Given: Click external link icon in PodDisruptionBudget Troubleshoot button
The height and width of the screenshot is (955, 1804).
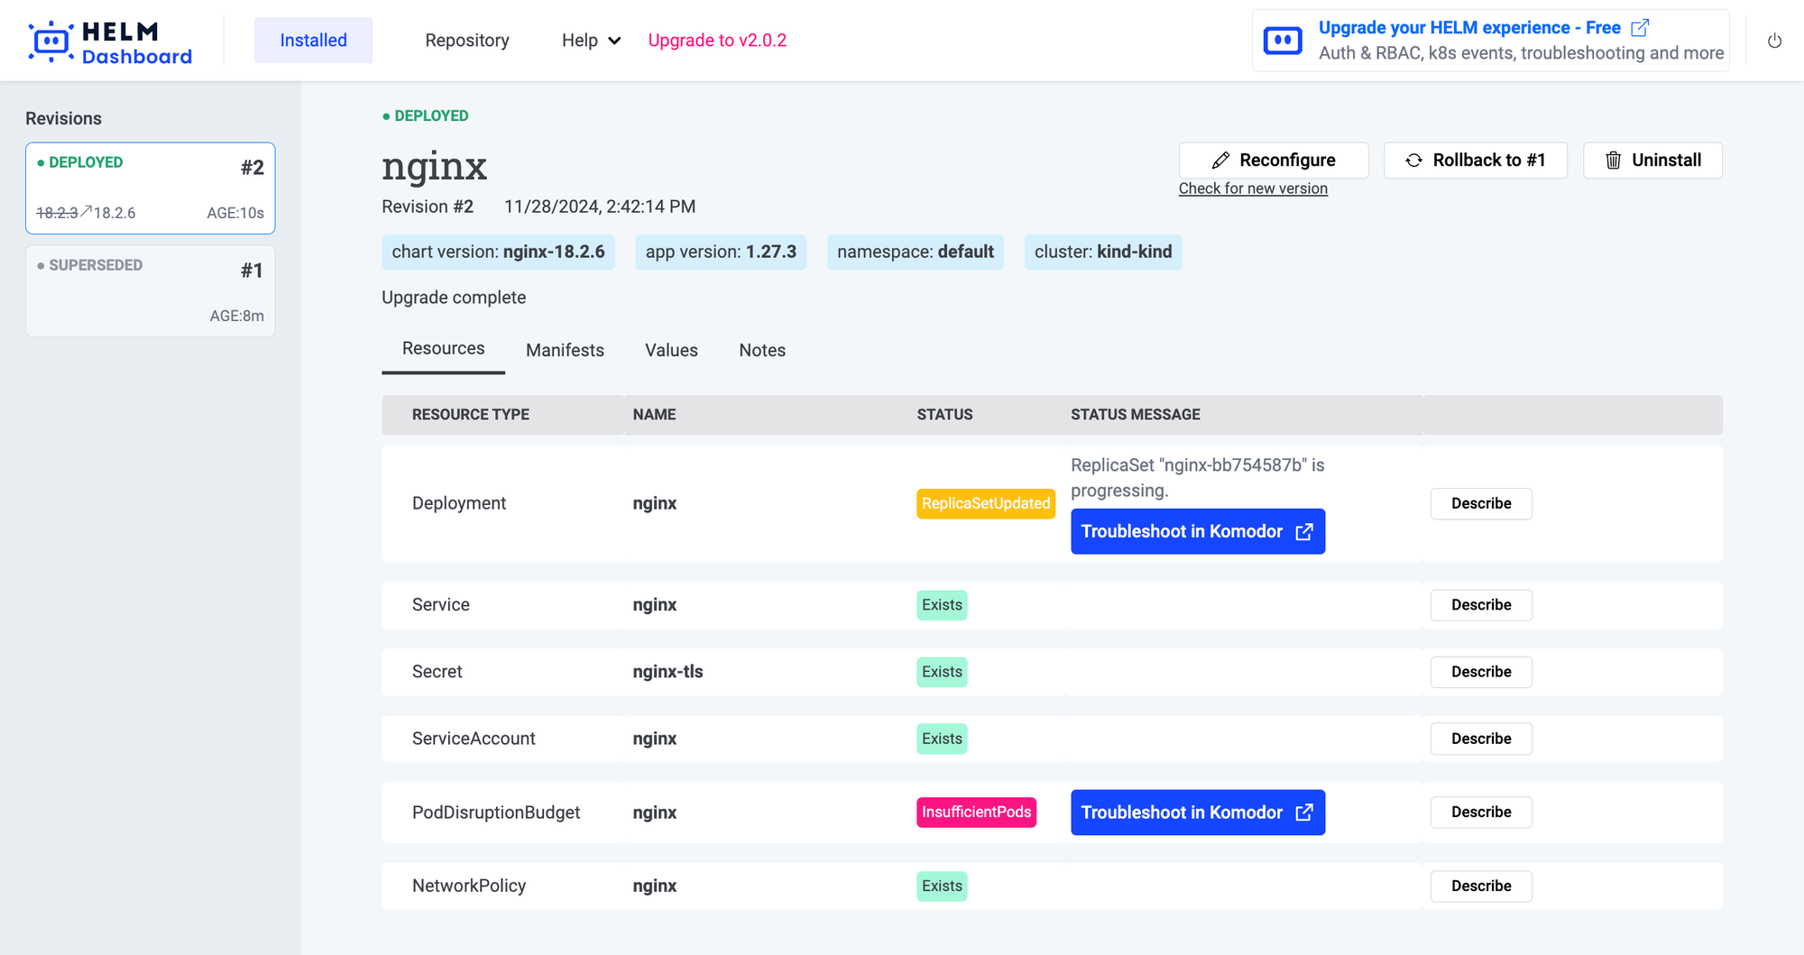Looking at the screenshot, I should [1304, 813].
